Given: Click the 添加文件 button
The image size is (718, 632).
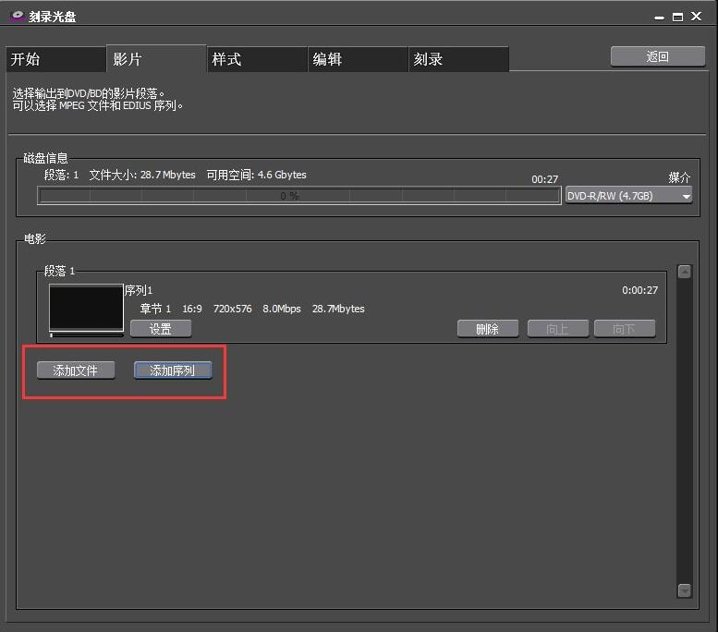Looking at the screenshot, I should (x=76, y=370).
